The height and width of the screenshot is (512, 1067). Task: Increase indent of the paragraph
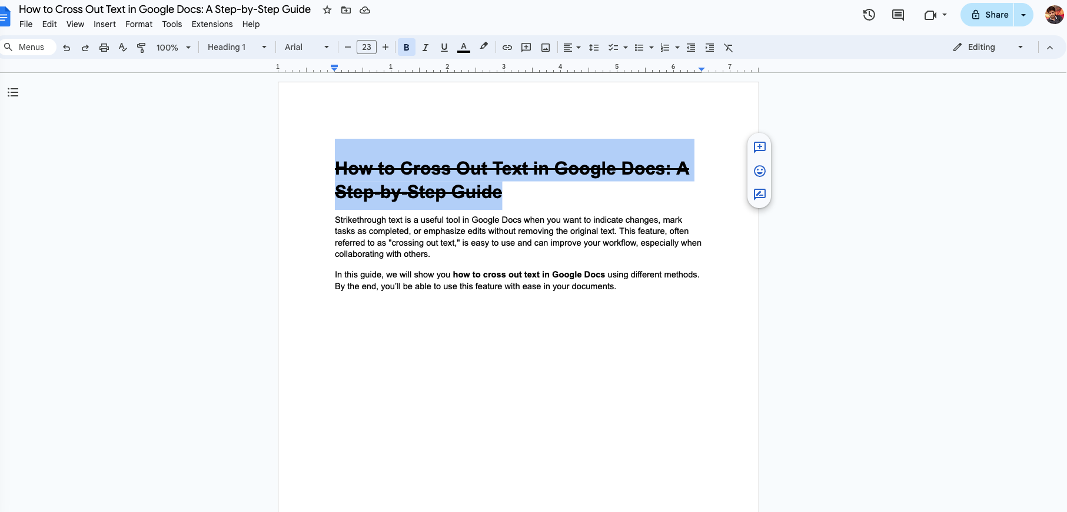[710, 48]
